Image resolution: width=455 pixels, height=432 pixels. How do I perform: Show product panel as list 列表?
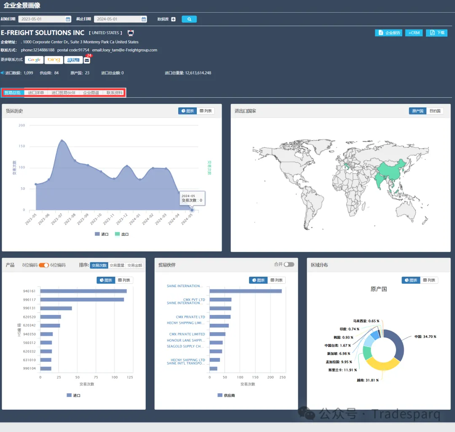click(x=124, y=280)
